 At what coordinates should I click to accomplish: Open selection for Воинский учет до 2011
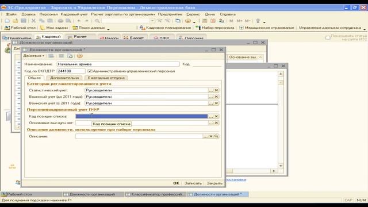[211, 97]
